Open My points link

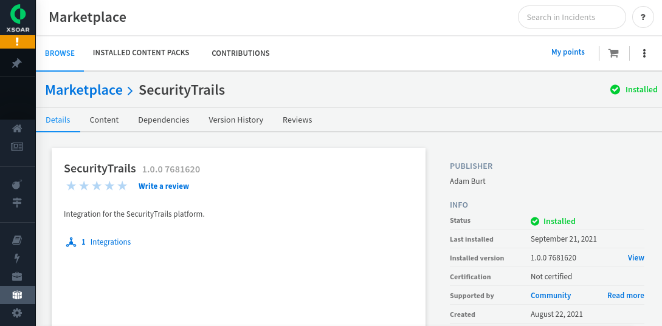coord(568,52)
